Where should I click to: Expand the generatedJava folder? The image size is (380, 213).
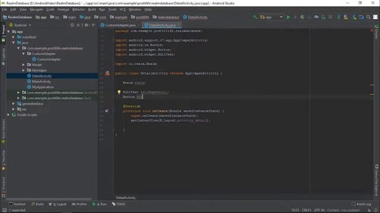point(14,104)
